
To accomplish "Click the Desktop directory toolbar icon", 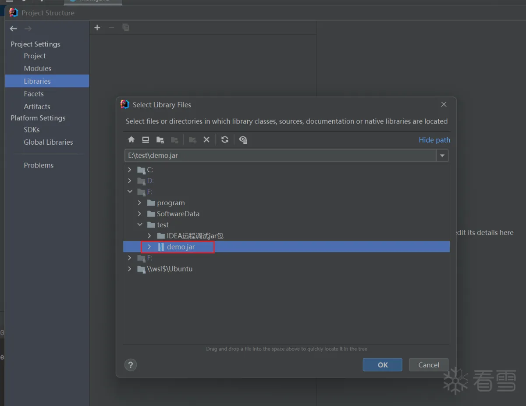I will [x=146, y=139].
